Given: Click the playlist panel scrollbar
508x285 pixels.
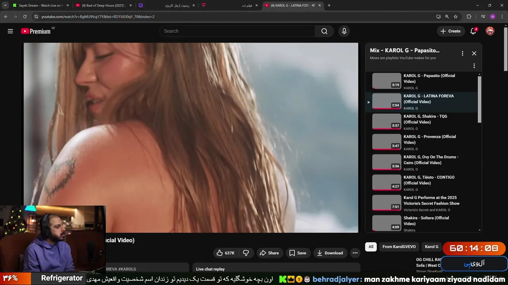Looking at the screenshot, I should [479, 99].
